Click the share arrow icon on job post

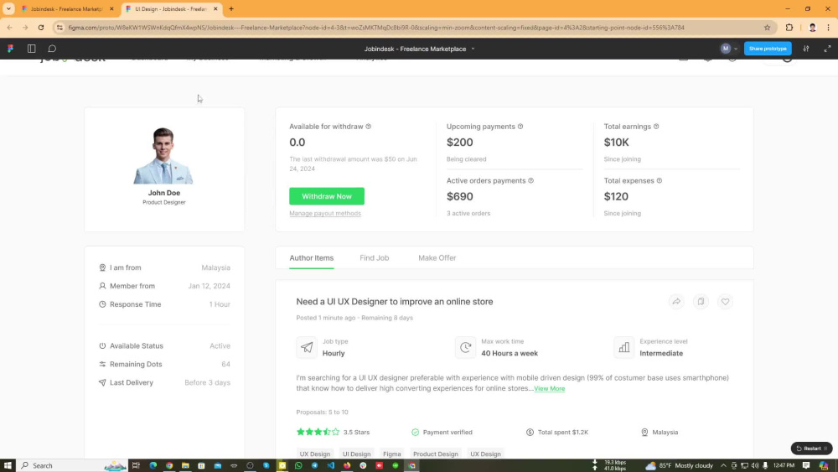click(676, 302)
